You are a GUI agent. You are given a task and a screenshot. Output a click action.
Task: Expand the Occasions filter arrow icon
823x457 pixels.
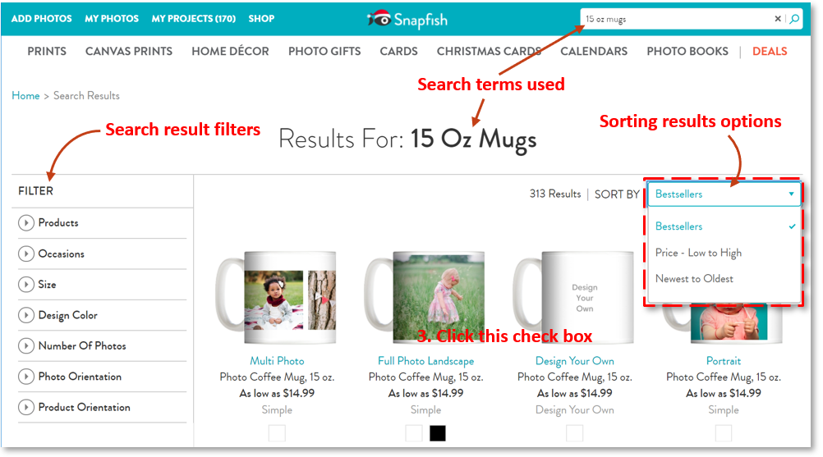25,254
